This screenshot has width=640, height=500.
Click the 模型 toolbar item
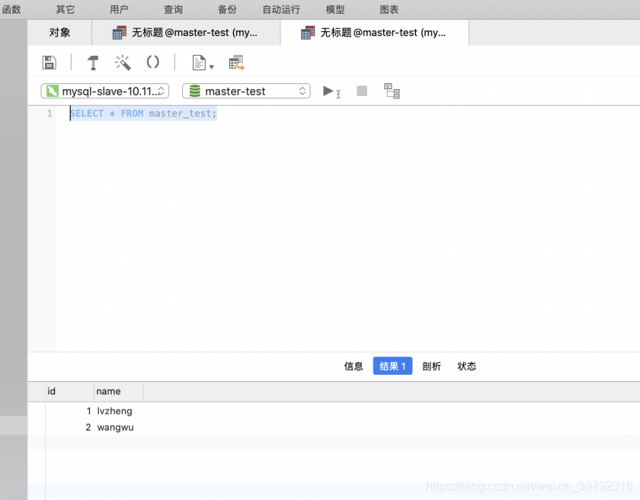point(335,9)
